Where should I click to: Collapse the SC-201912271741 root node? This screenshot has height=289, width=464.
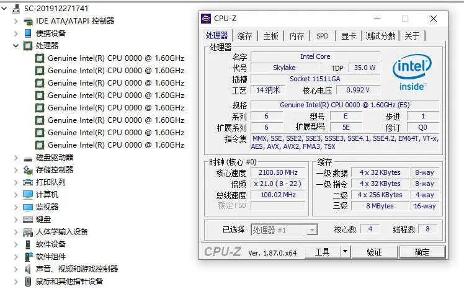(x=4, y=9)
